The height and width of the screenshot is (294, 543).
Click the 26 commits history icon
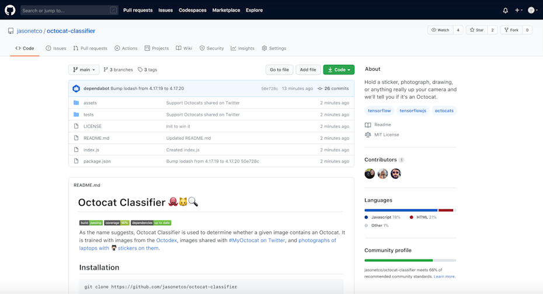(x=320, y=89)
